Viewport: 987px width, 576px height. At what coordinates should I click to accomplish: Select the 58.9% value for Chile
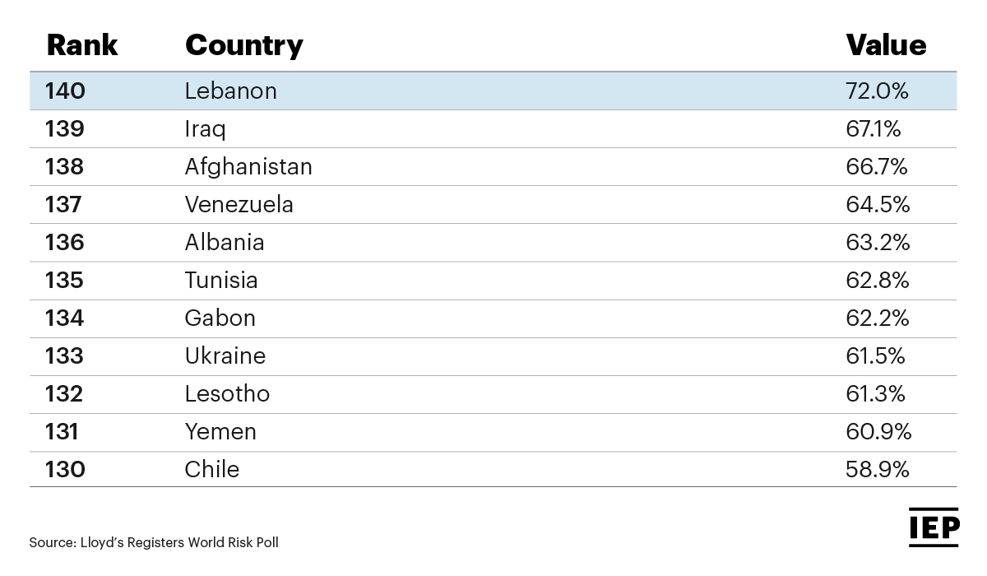[878, 470]
